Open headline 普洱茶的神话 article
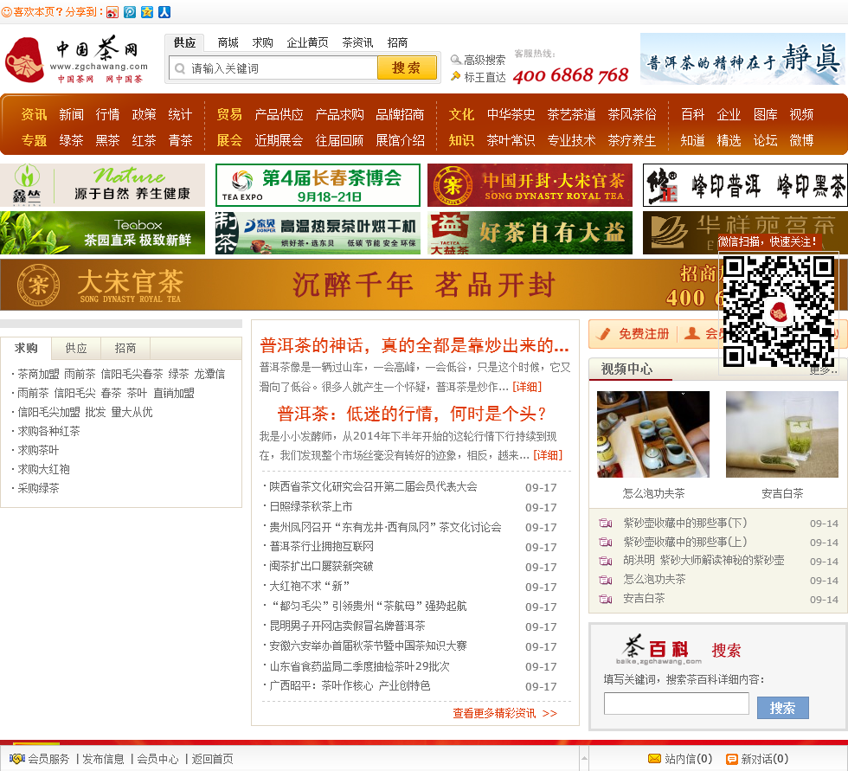 pos(414,345)
